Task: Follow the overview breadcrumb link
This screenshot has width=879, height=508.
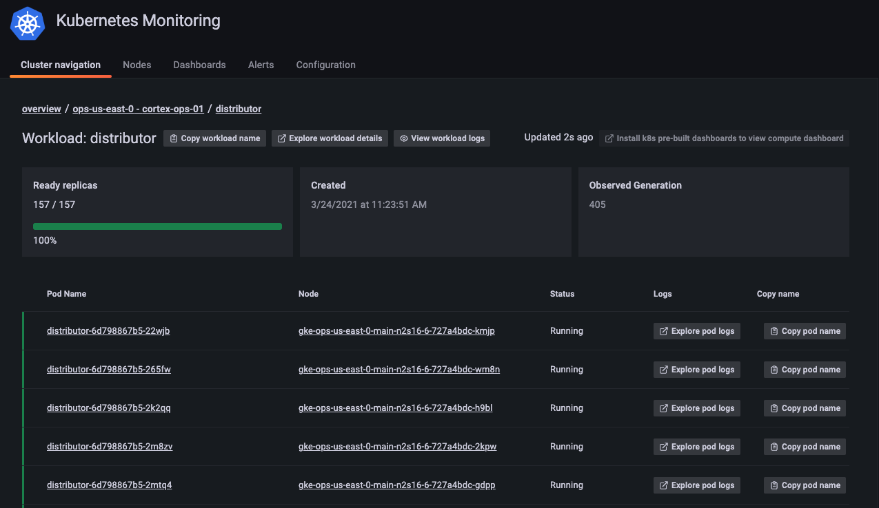Action: click(41, 109)
